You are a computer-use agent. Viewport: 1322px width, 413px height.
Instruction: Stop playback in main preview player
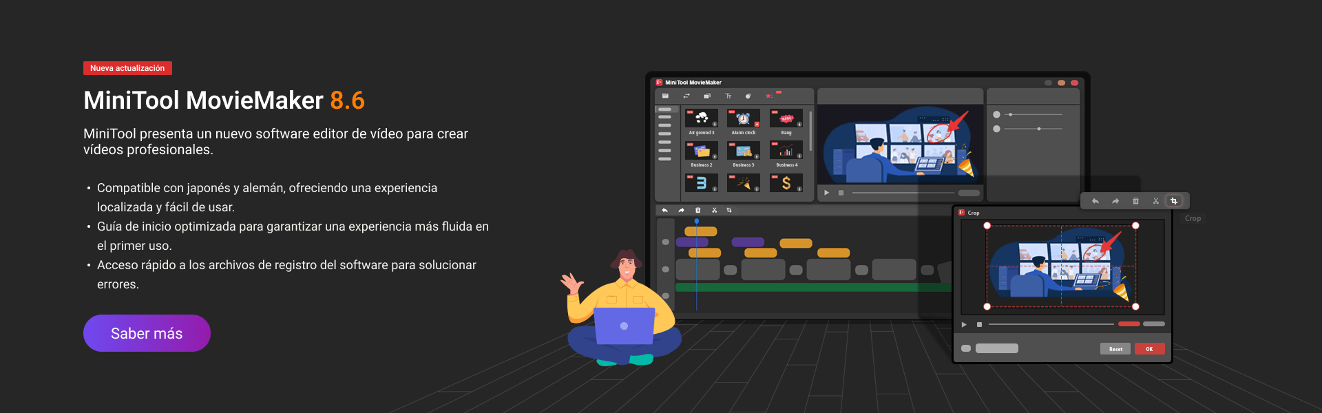(841, 193)
